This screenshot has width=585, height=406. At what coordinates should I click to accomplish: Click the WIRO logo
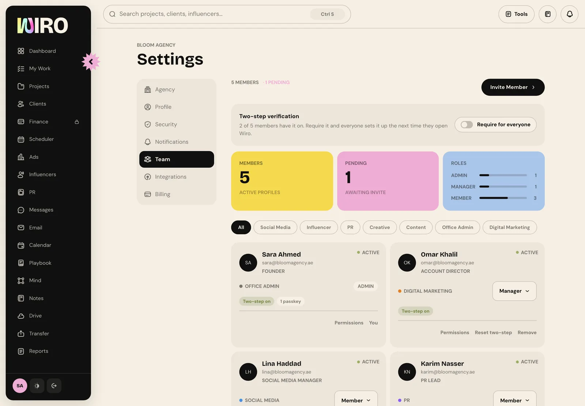tap(42, 26)
